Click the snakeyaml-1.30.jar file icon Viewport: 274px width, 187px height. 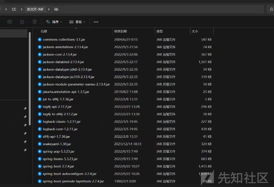tap(40, 144)
